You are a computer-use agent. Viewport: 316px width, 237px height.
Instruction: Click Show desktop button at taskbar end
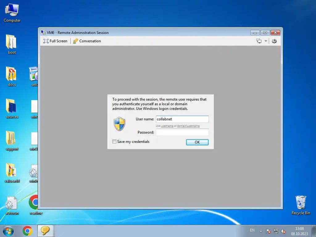pyautogui.click(x=314, y=231)
